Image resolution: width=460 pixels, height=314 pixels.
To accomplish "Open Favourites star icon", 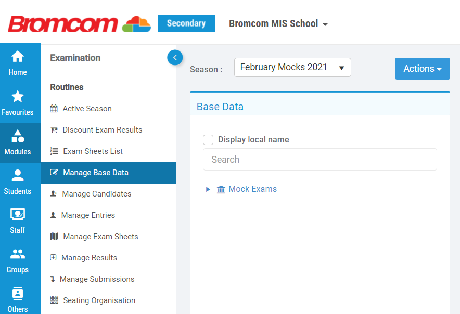I will [x=18, y=96].
